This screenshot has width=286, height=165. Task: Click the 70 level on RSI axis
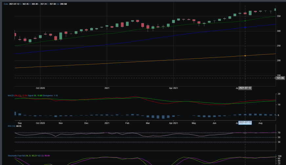click(278, 133)
